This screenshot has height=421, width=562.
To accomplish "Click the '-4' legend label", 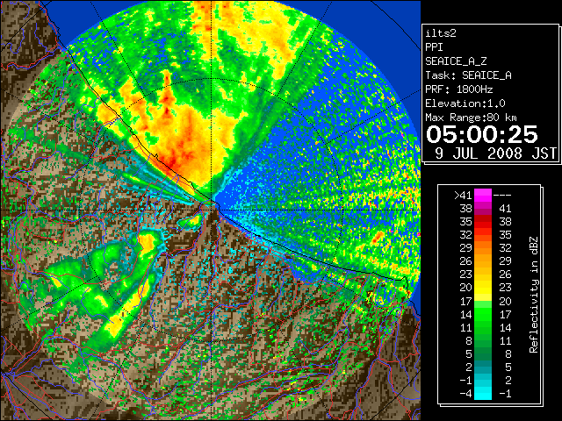I will point(465,394).
